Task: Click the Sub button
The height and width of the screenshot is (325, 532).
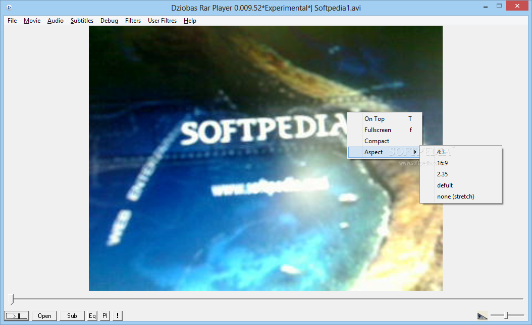Action: pos(72,316)
